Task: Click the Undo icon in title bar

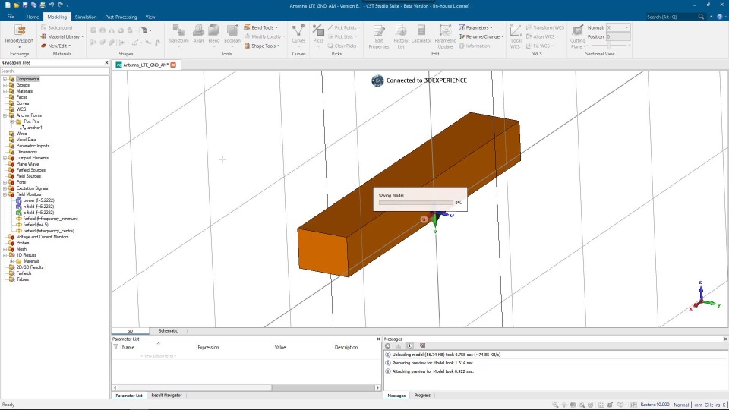Action: pyautogui.click(x=52, y=5)
